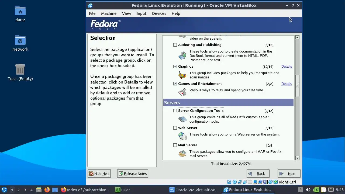This screenshot has height=194, width=345.
Task: Open the Network desktop folder
Action: [20, 43]
